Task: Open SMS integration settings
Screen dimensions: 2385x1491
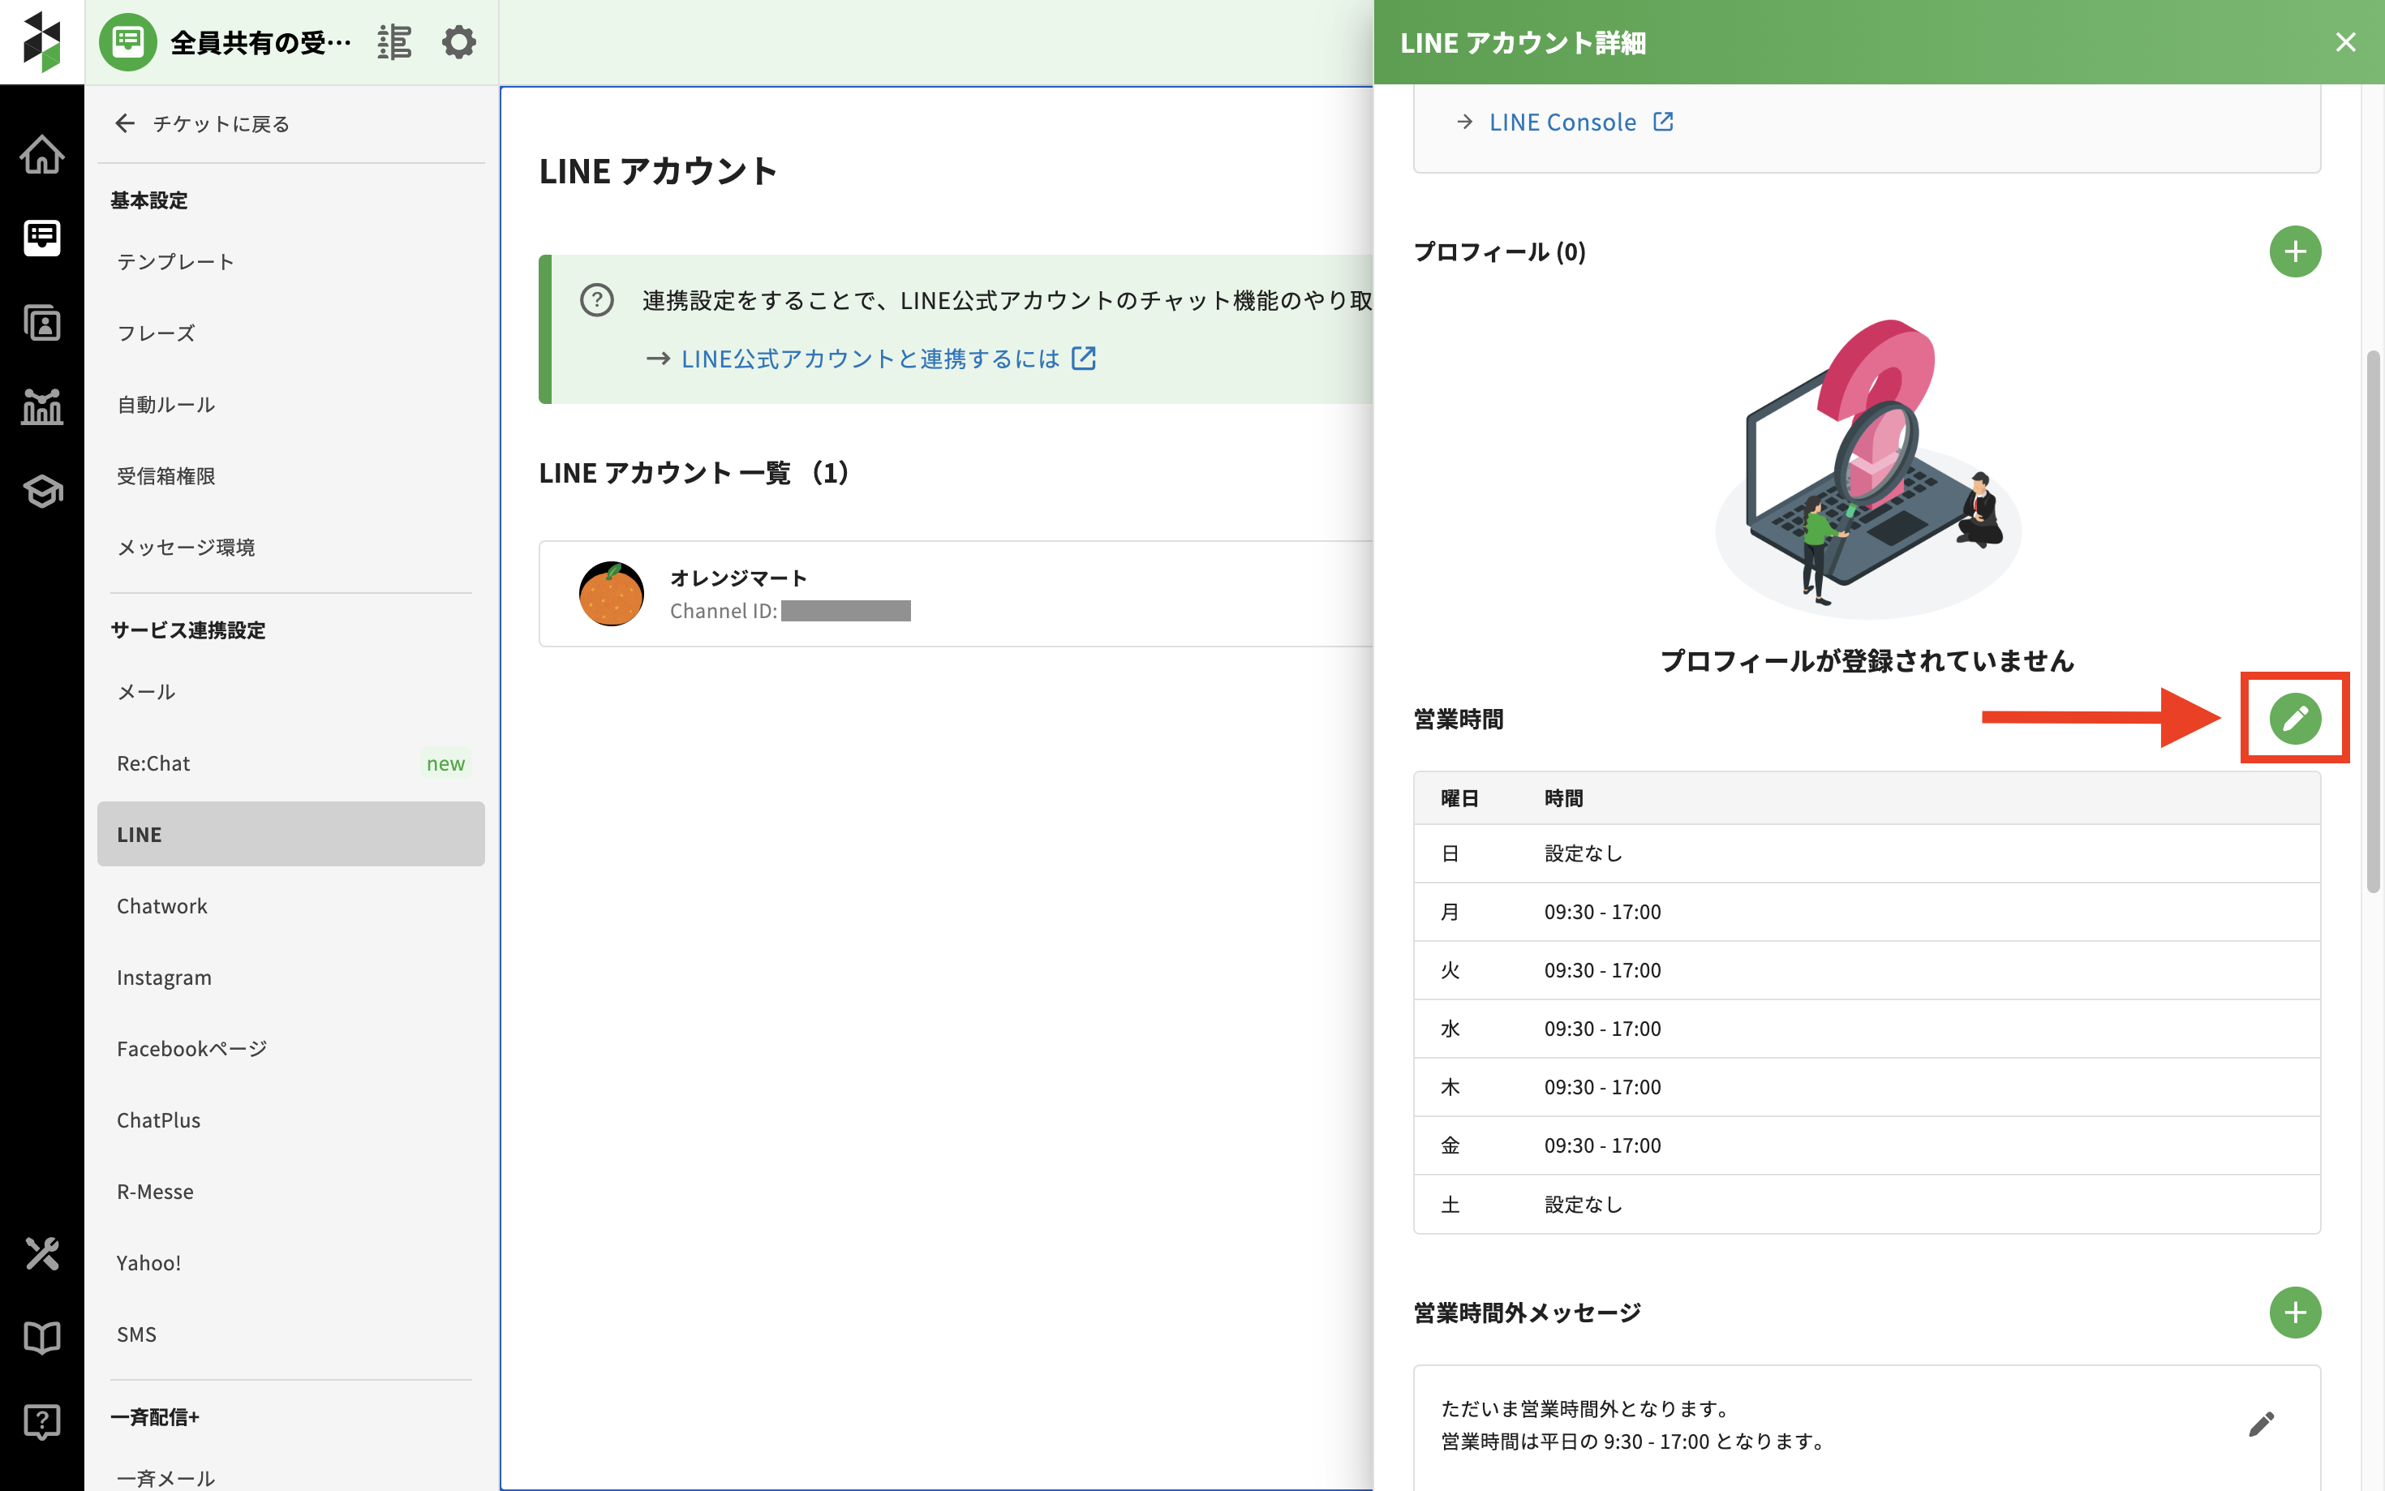Action: click(291, 1334)
